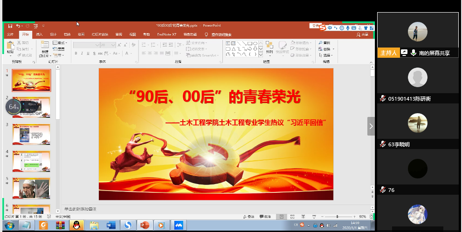Click the Paste clipboard icon

pos(10,46)
